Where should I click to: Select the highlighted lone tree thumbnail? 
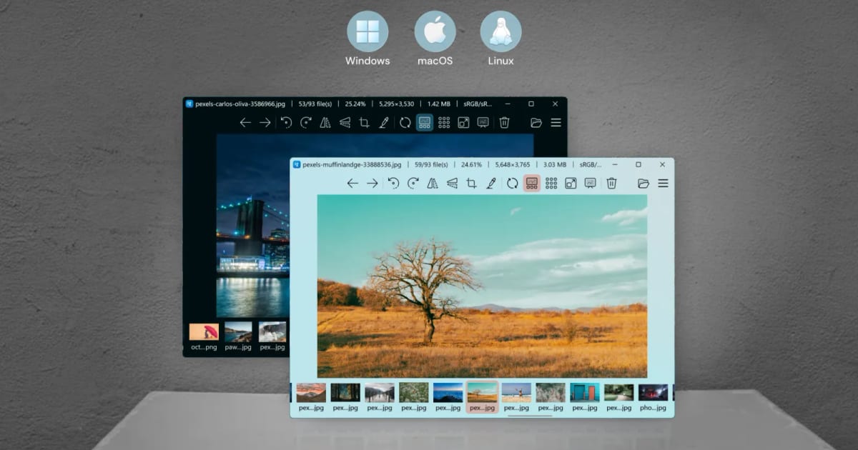point(482,397)
